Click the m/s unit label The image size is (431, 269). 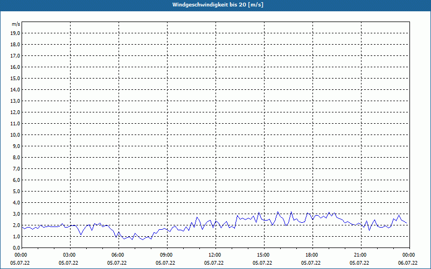pos(16,24)
